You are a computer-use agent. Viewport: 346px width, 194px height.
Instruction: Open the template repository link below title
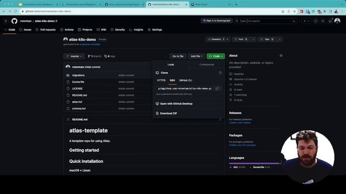click(90, 44)
